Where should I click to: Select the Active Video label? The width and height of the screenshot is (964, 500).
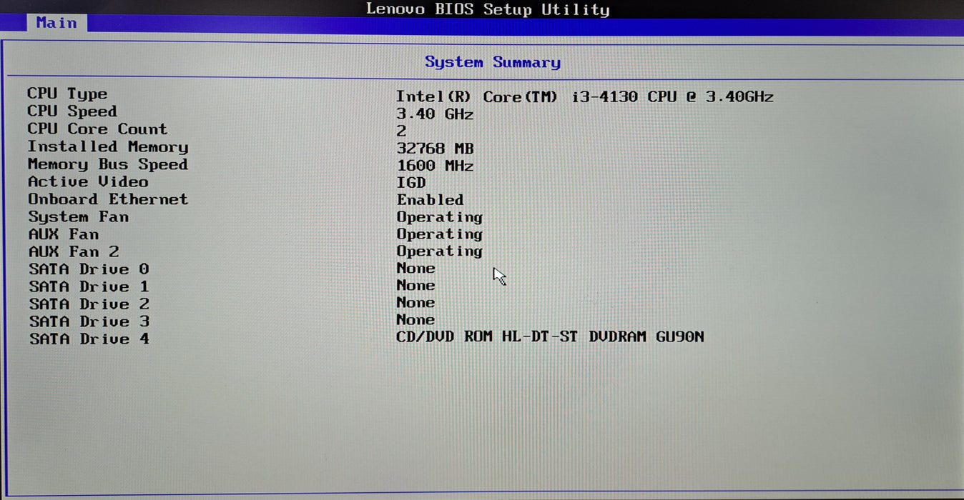(88, 181)
